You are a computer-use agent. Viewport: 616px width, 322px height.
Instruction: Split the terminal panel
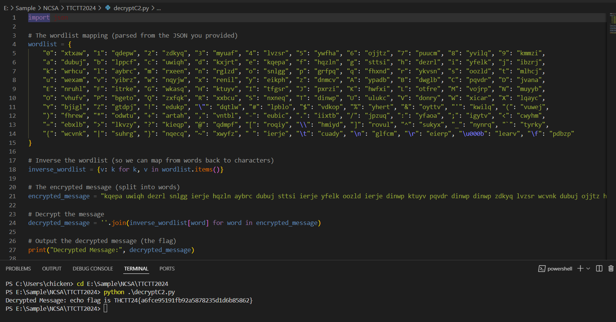(599, 269)
